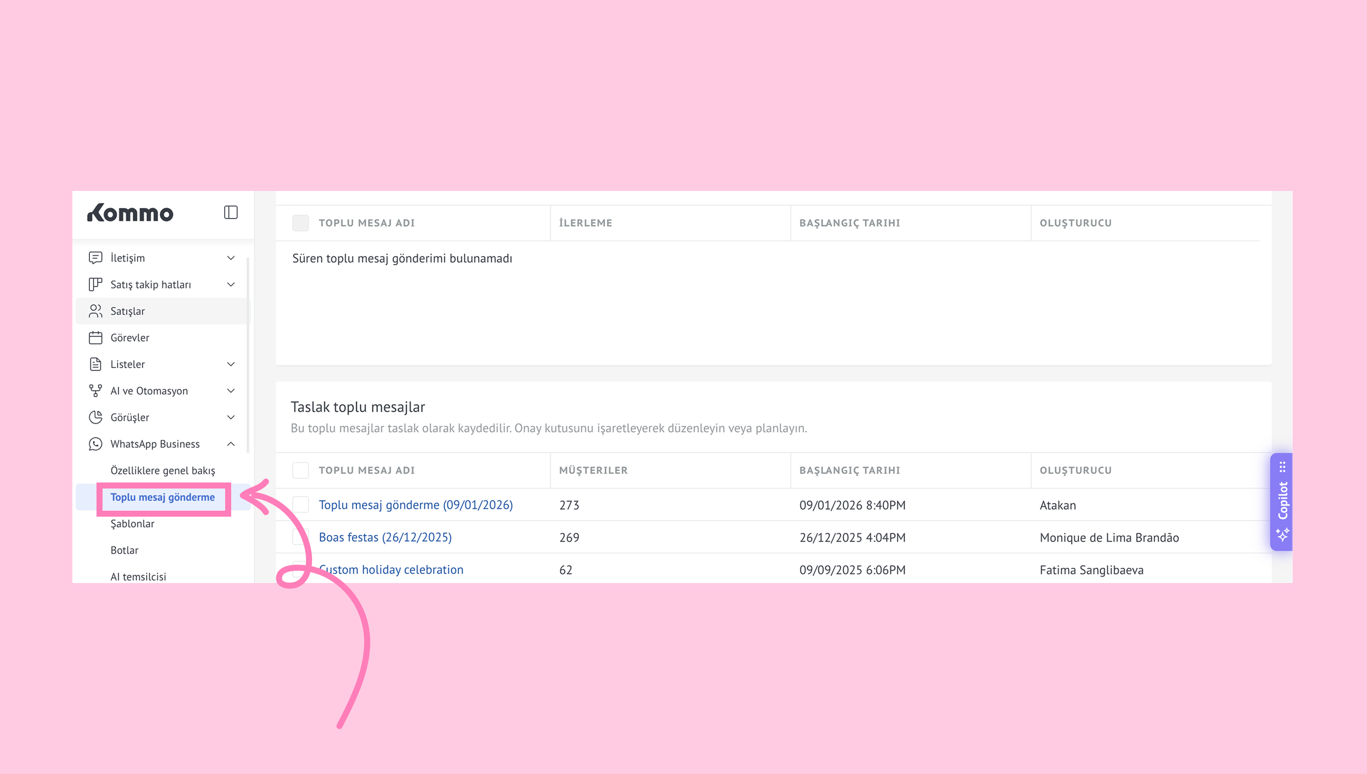Collapse sidebar using the panel toggle icon
Viewport: 1367px width, 774px height.
(231, 213)
